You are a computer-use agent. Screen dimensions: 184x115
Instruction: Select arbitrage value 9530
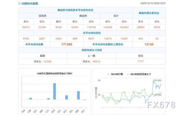[x=58, y=27]
